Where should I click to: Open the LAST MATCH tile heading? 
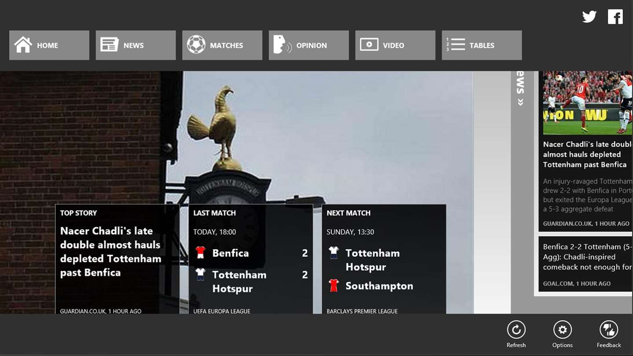pos(215,213)
